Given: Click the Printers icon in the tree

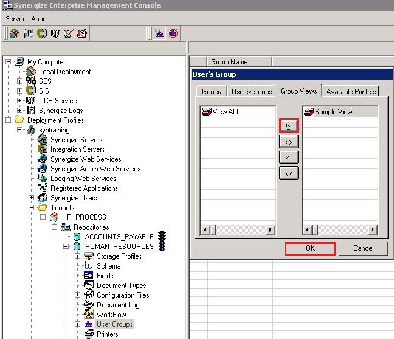Looking at the screenshot, I should click(89, 334).
